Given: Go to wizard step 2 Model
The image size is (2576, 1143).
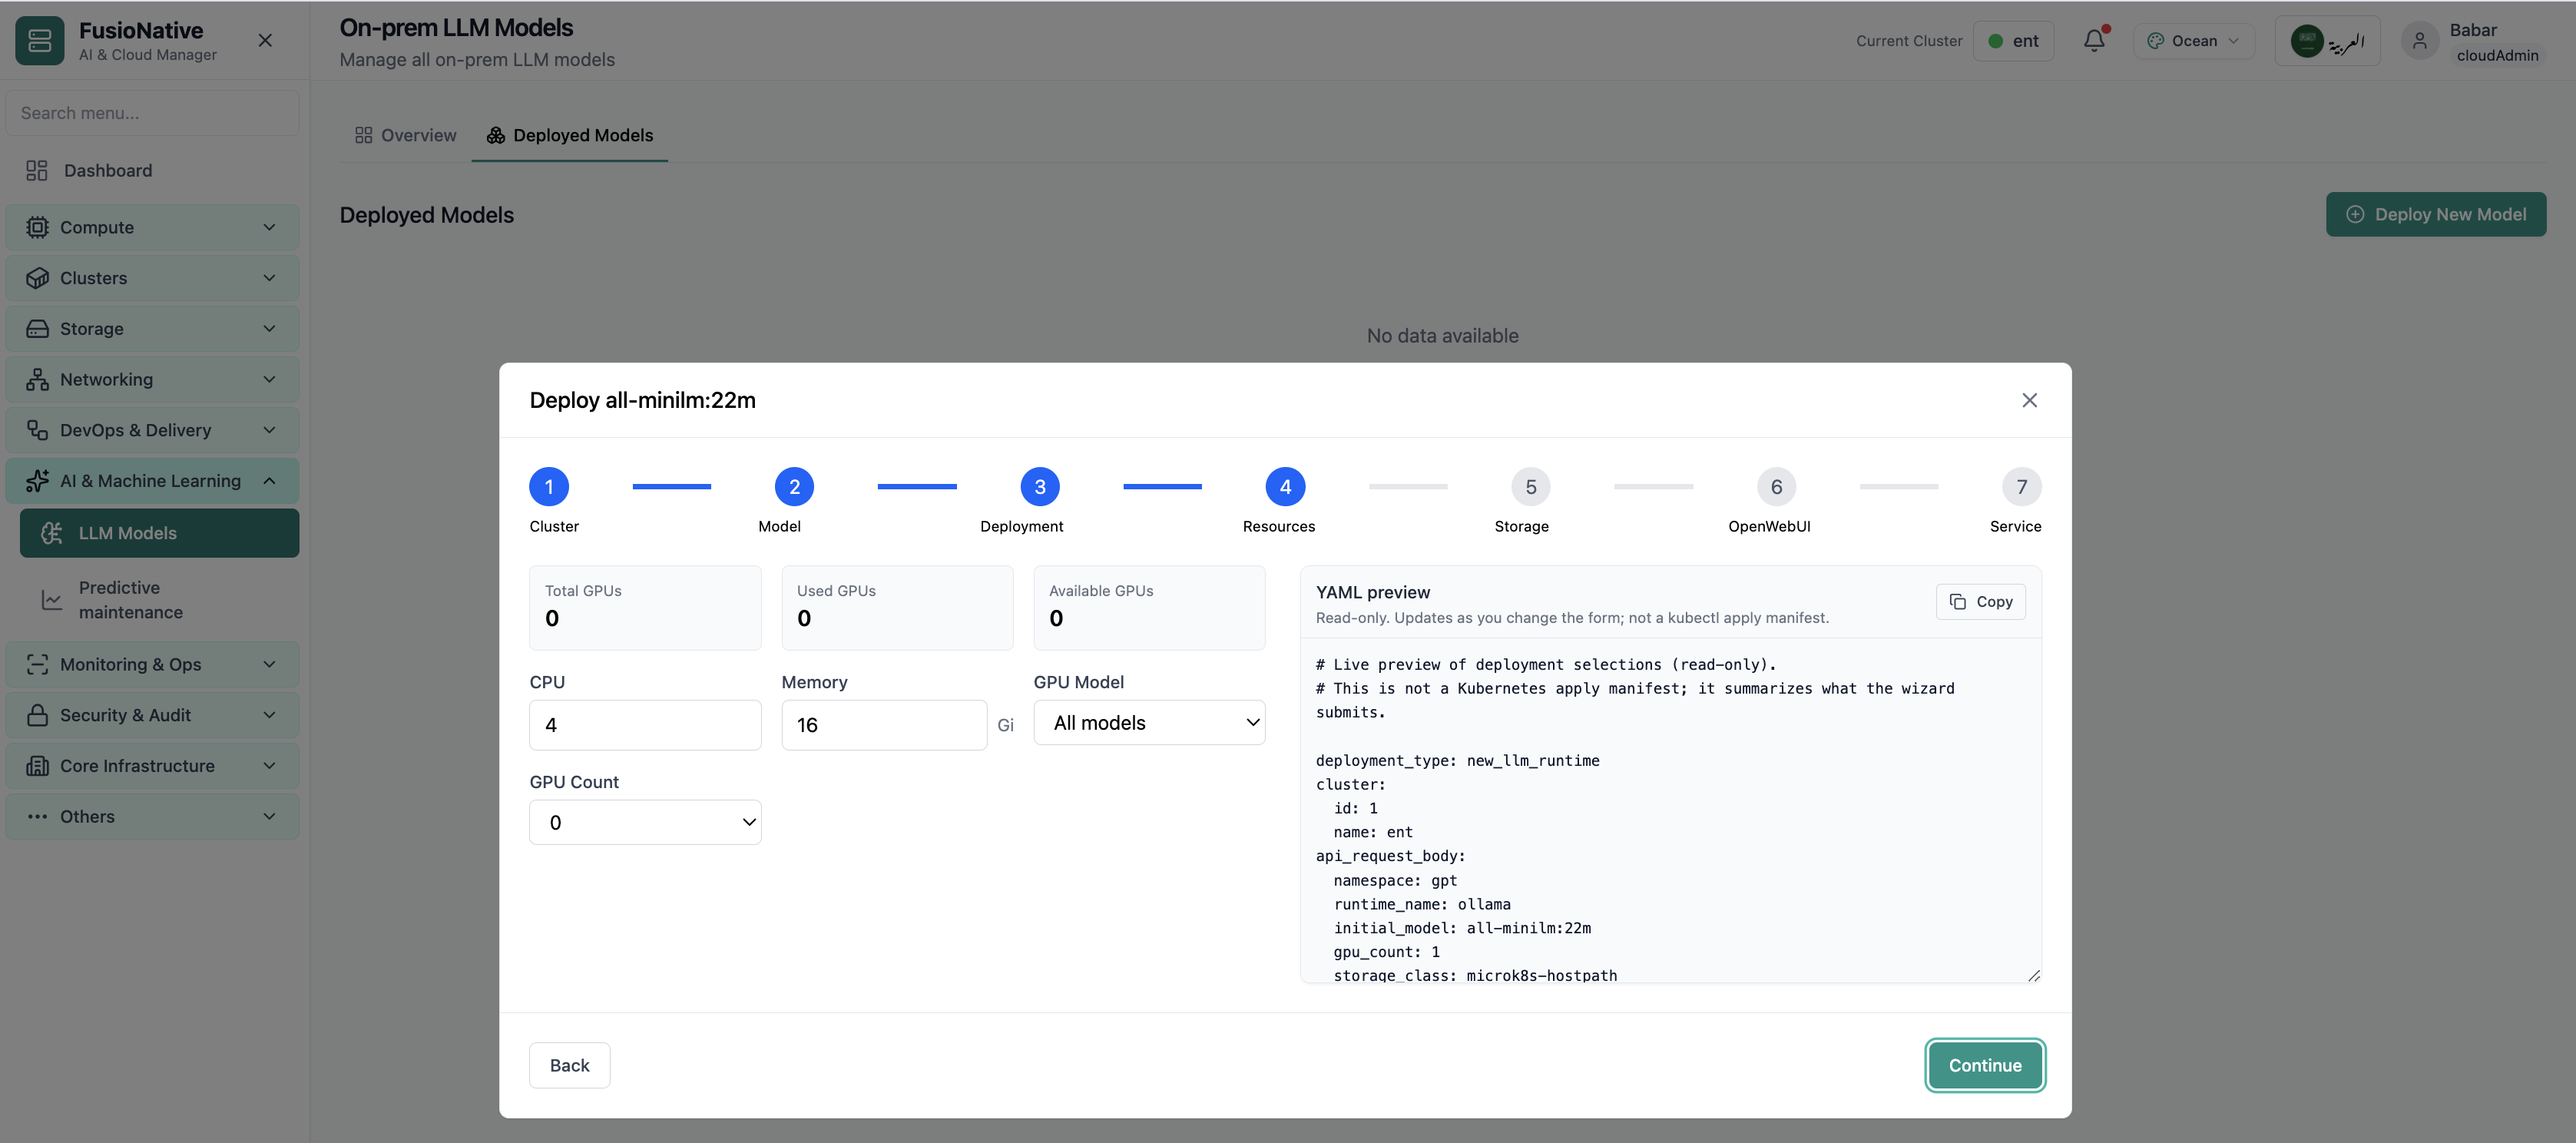Looking at the screenshot, I should (794, 487).
